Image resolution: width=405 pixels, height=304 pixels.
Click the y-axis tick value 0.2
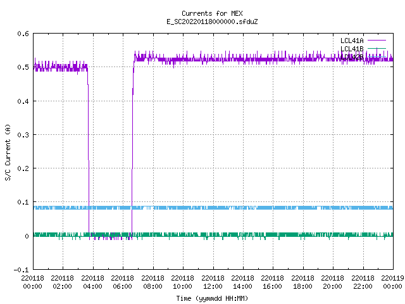(23, 168)
